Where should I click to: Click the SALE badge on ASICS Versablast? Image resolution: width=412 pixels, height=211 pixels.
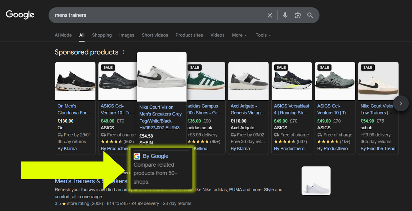click(281, 68)
